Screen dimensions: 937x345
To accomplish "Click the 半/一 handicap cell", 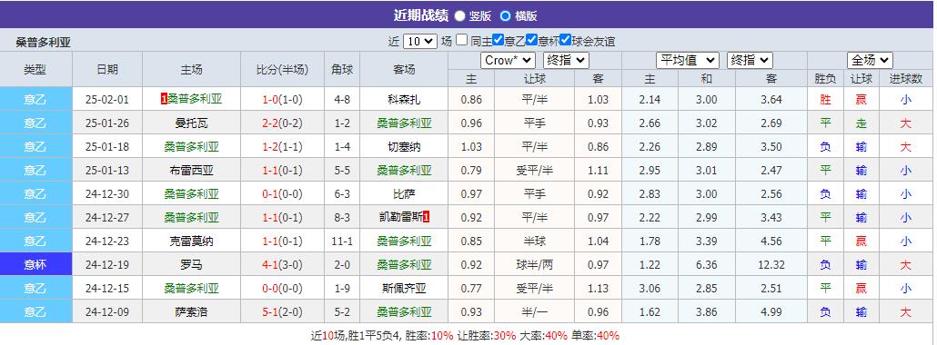I will click(x=535, y=312).
